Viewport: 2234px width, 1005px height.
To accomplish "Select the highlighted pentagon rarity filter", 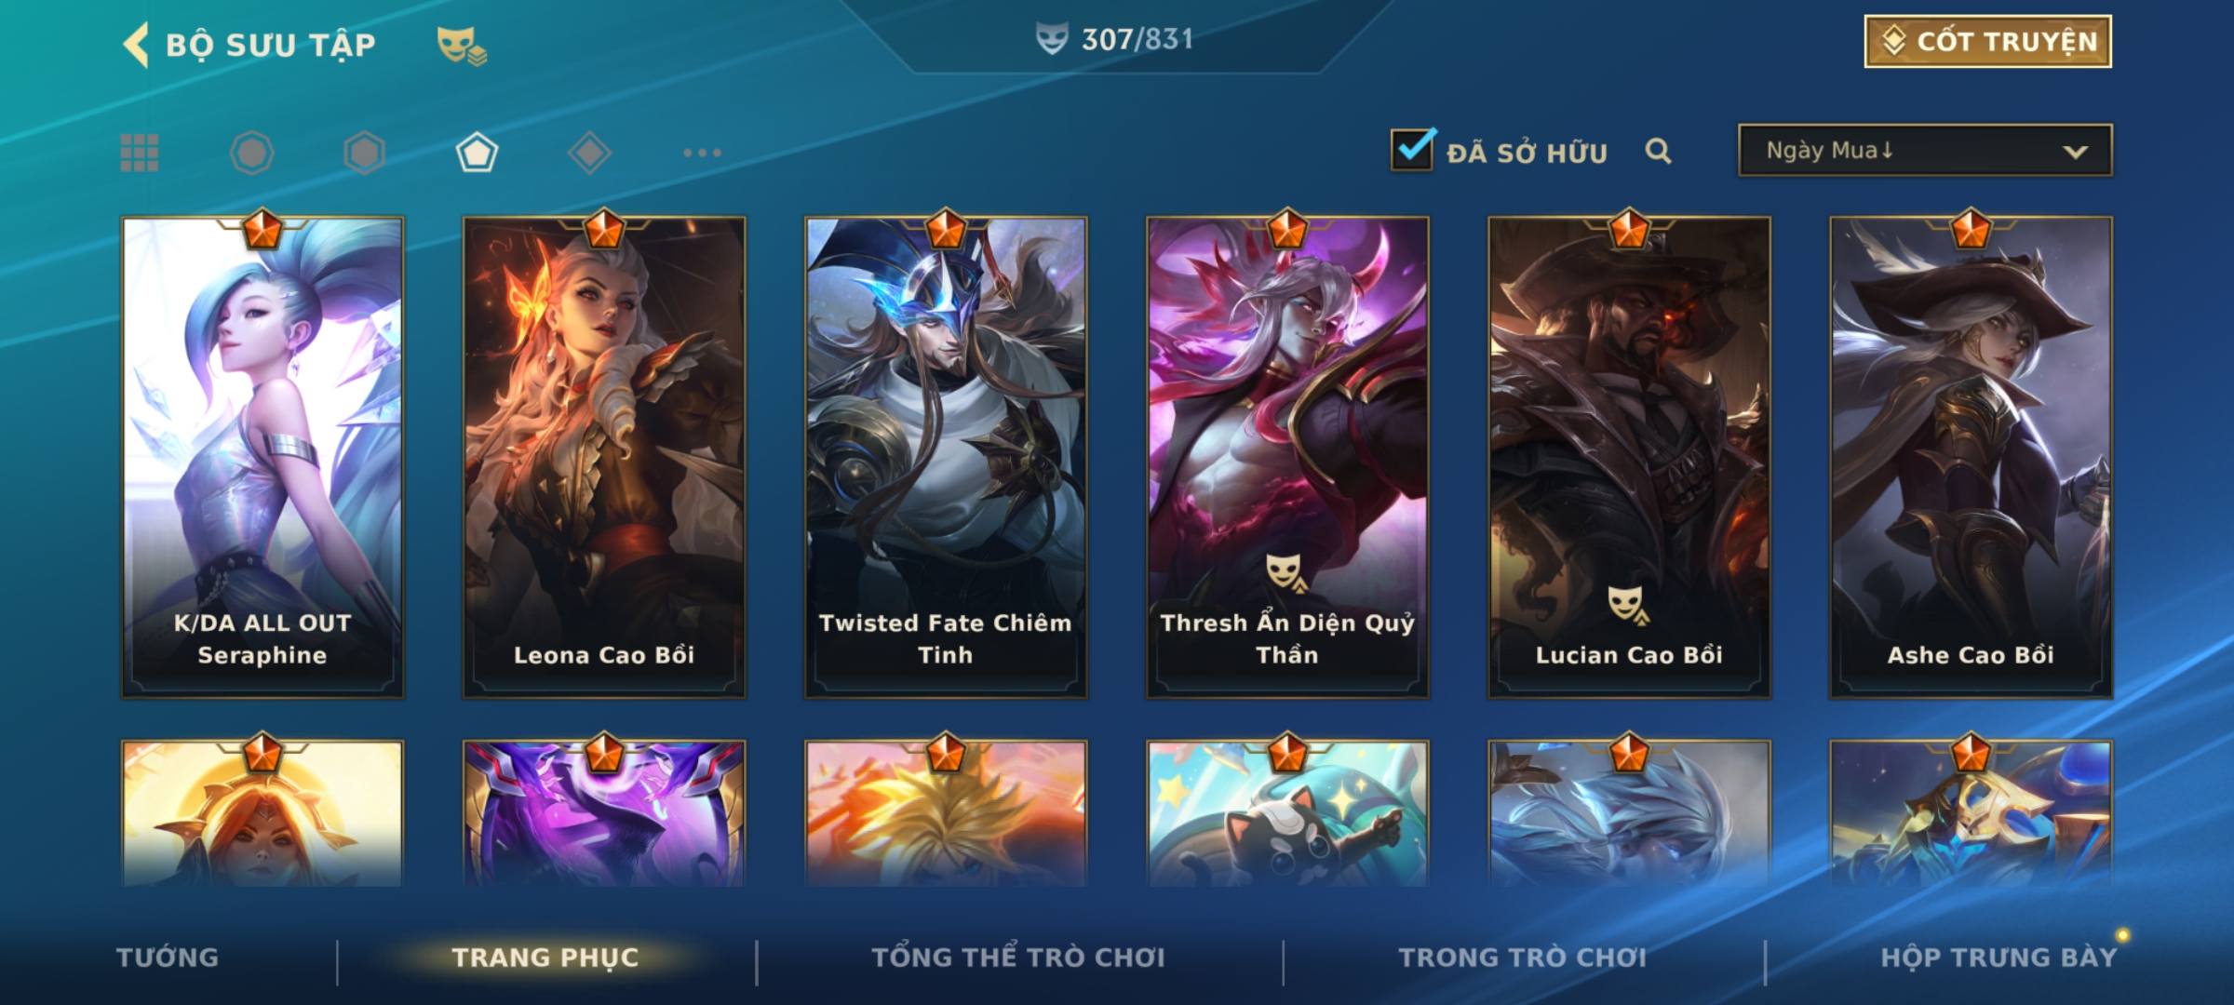I will 477,153.
